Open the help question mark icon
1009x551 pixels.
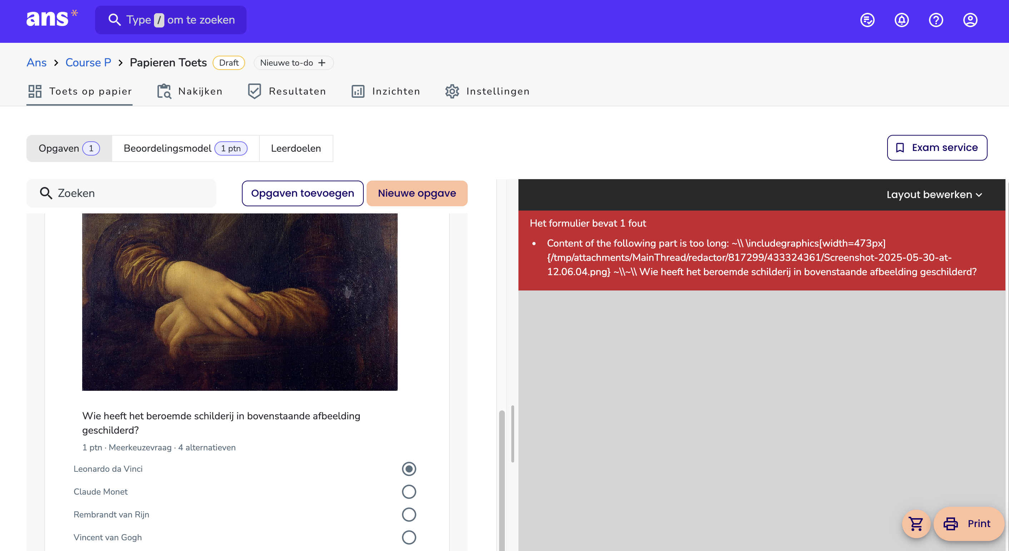point(936,20)
